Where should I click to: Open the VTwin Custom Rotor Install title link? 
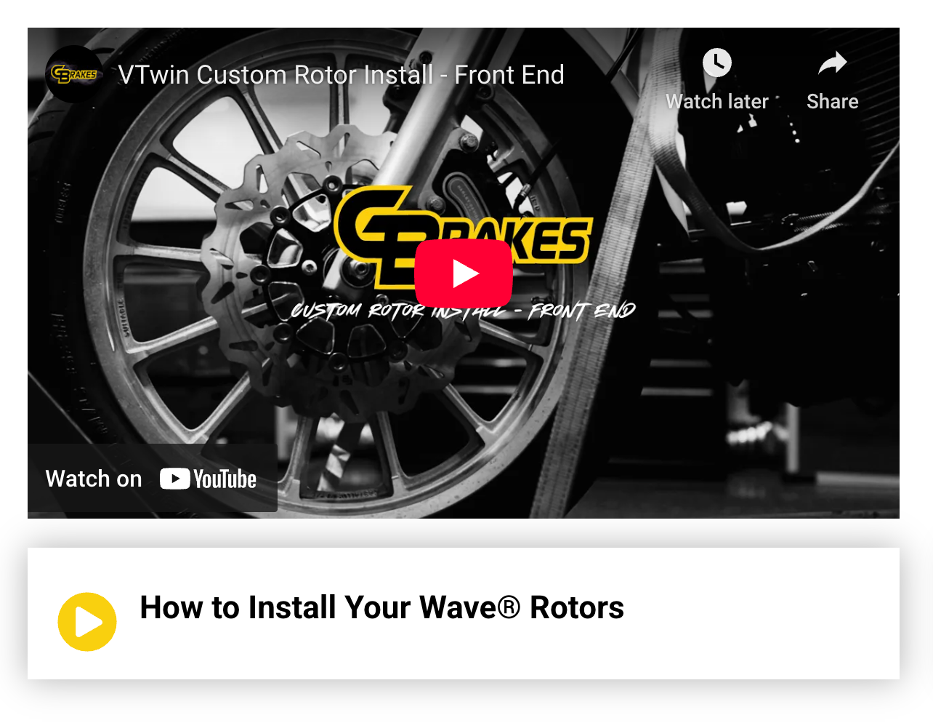[x=341, y=75]
